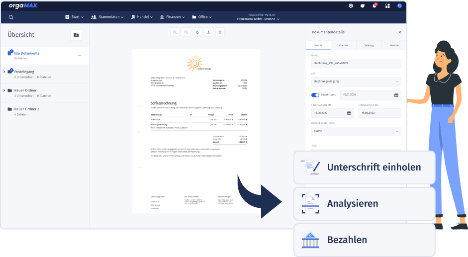Click the Bezahlen button
Image resolution: width=468 pixels, height=257 pixels.
[365, 240]
